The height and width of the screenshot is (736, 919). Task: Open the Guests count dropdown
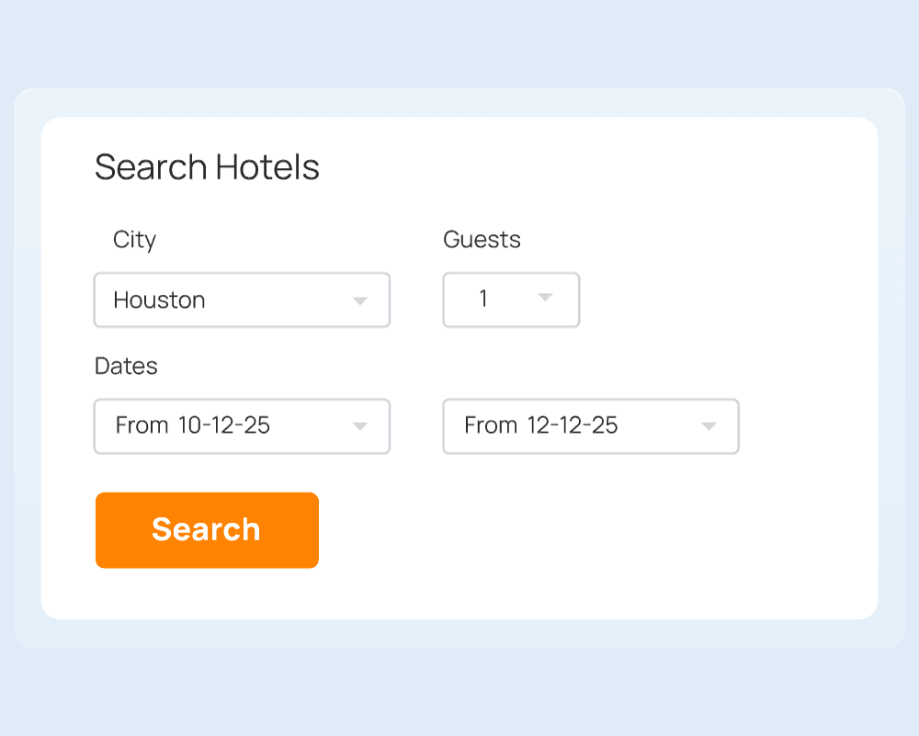point(511,300)
